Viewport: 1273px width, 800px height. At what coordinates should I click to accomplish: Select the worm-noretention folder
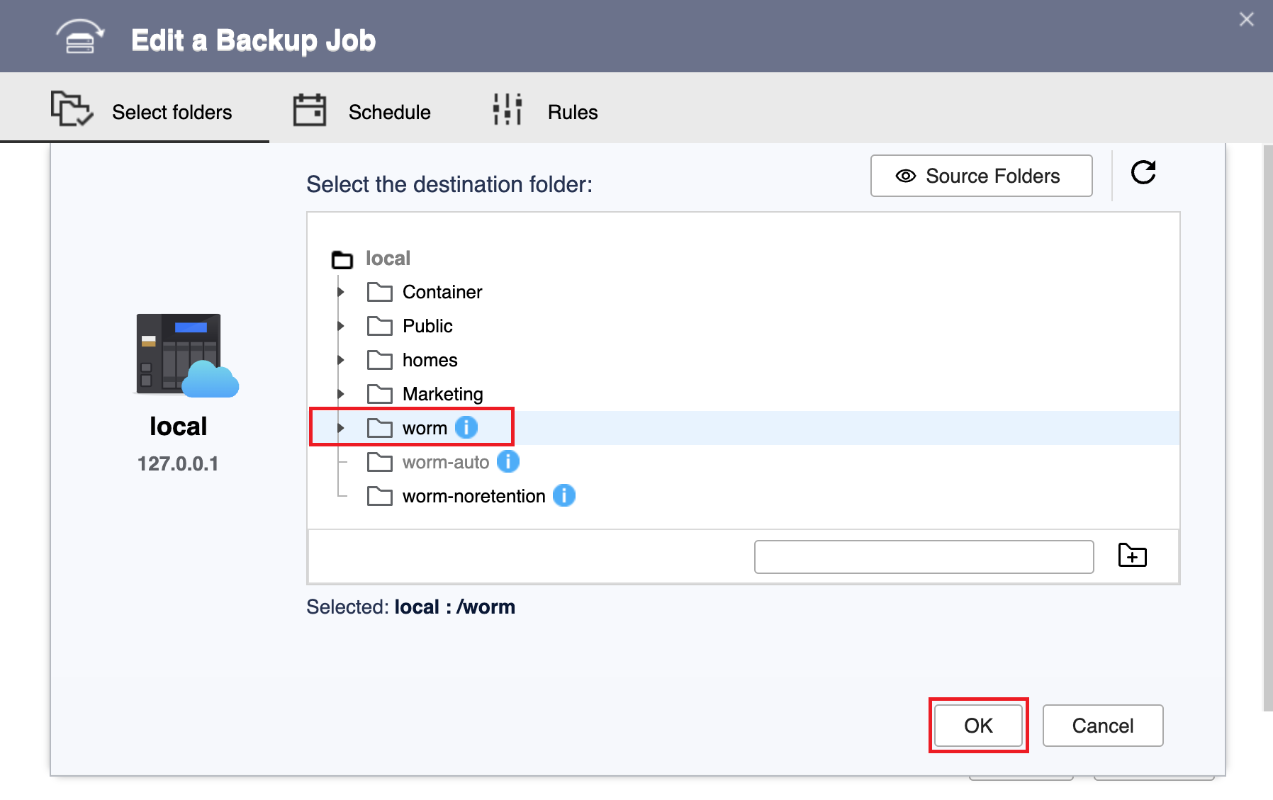(473, 496)
